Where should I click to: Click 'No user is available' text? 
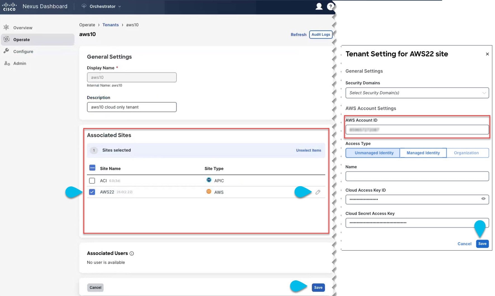(x=106, y=262)
